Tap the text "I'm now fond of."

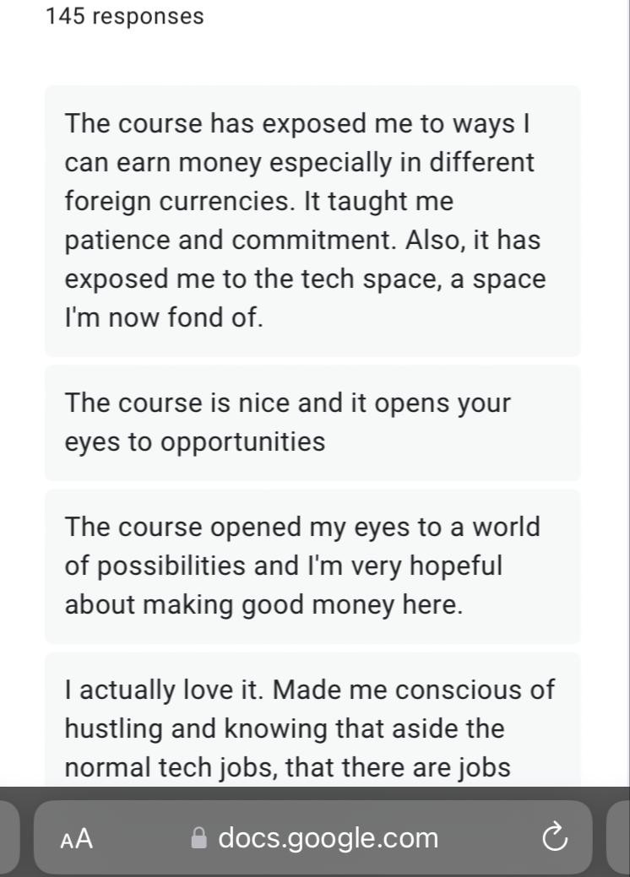coord(163,317)
